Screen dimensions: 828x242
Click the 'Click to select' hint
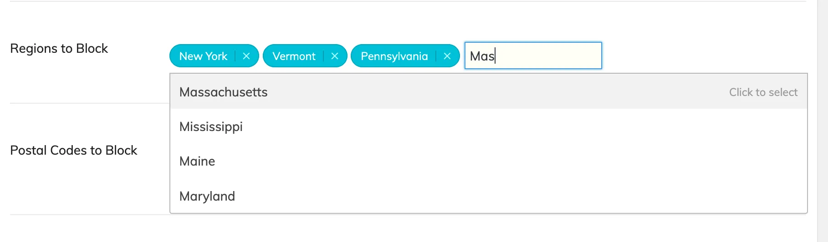[763, 92]
